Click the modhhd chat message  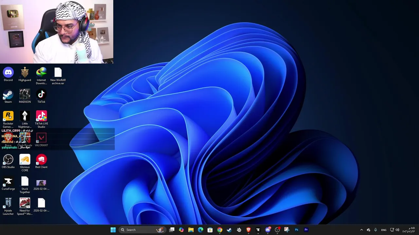13,142
